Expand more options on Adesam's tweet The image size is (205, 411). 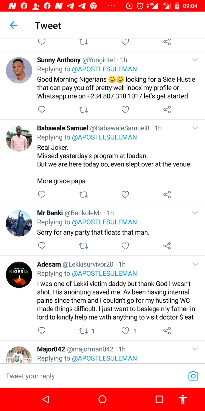click(195, 264)
